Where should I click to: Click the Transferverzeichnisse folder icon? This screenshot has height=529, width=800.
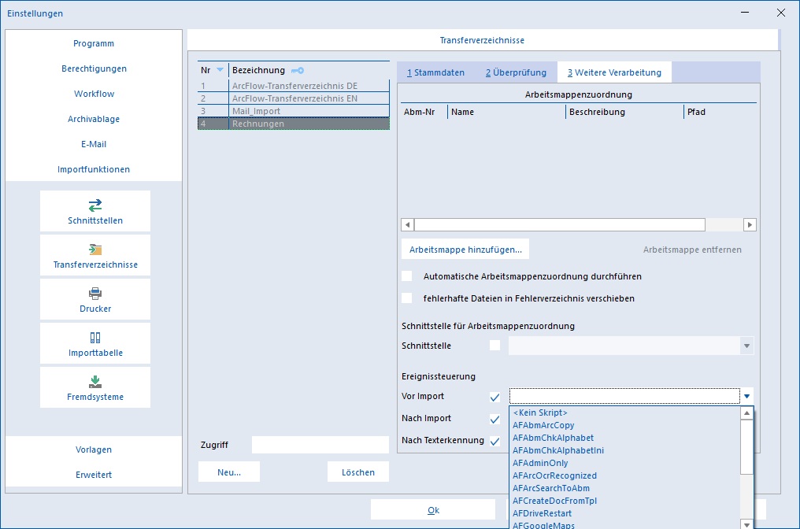[x=95, y=250]
